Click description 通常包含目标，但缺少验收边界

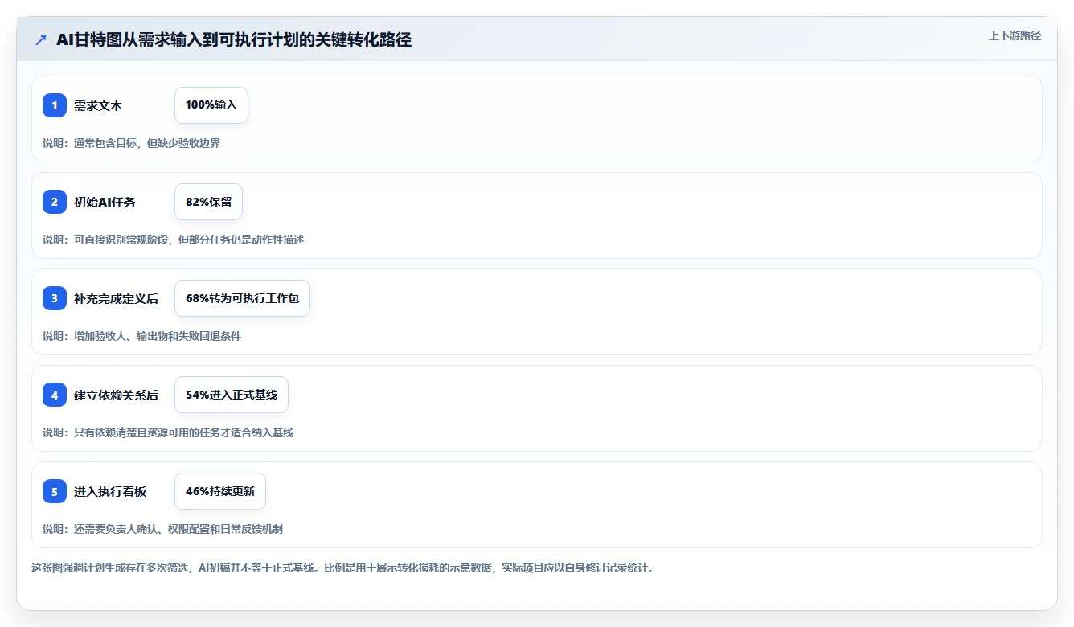132,143
